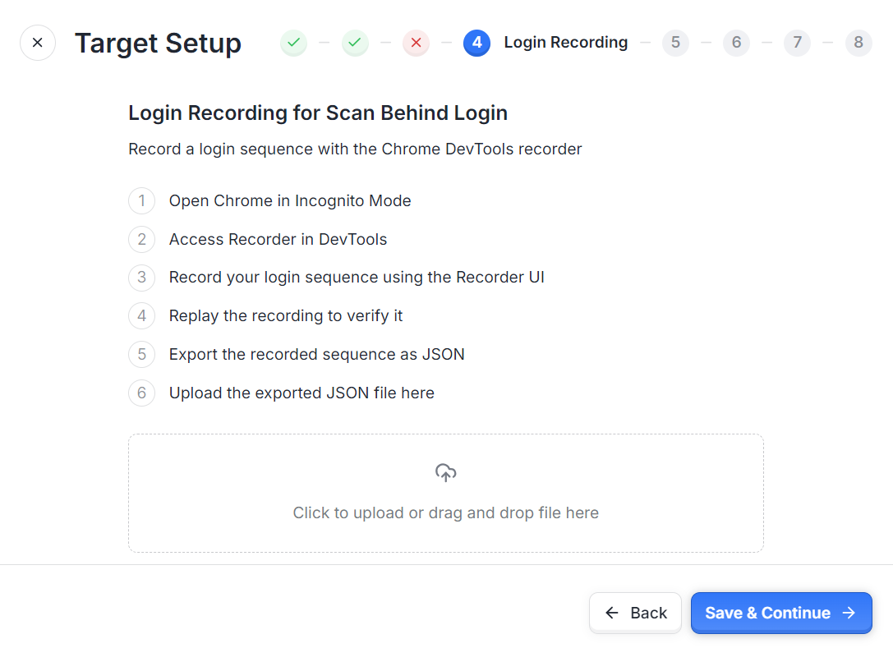The width and height of the screenshot is (893, 648).
Task: Click the upload drop zone text
Action: coord(446,513)
